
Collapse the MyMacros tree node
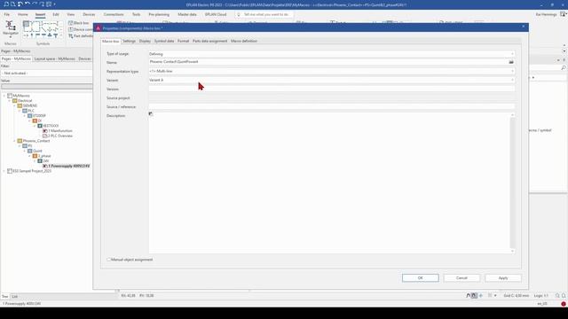[4, 96]
